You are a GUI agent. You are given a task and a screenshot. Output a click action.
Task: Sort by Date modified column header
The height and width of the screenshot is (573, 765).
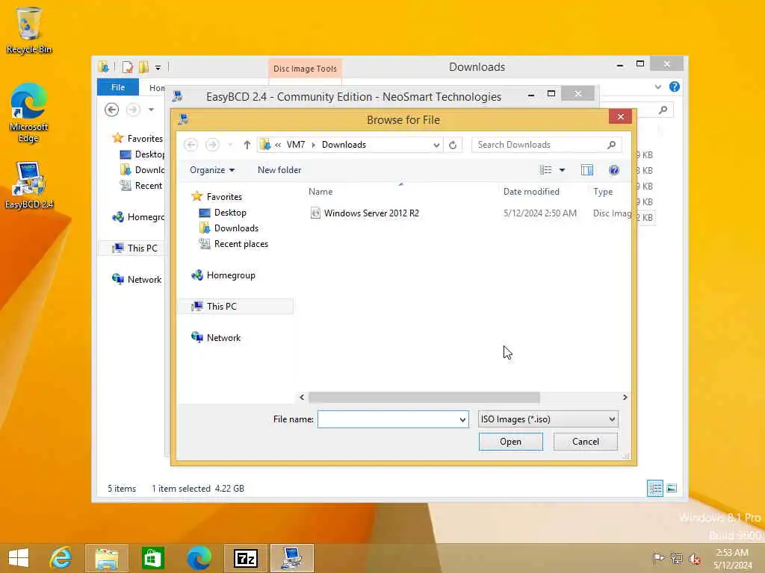tap(531, 192)
